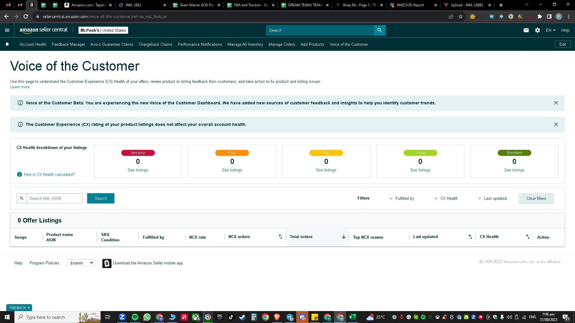Go back to previous page
This screenshot has width=575, height=323.
(7, 16)
